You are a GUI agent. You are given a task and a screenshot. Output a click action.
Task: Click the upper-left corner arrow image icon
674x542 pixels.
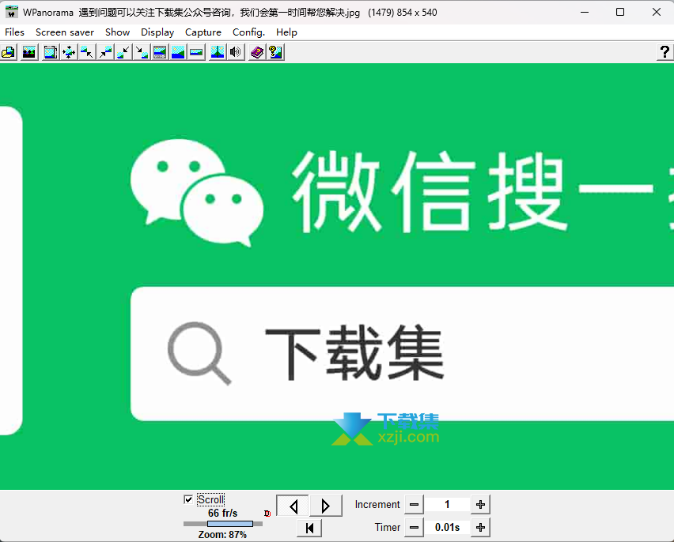click(87, 52)
